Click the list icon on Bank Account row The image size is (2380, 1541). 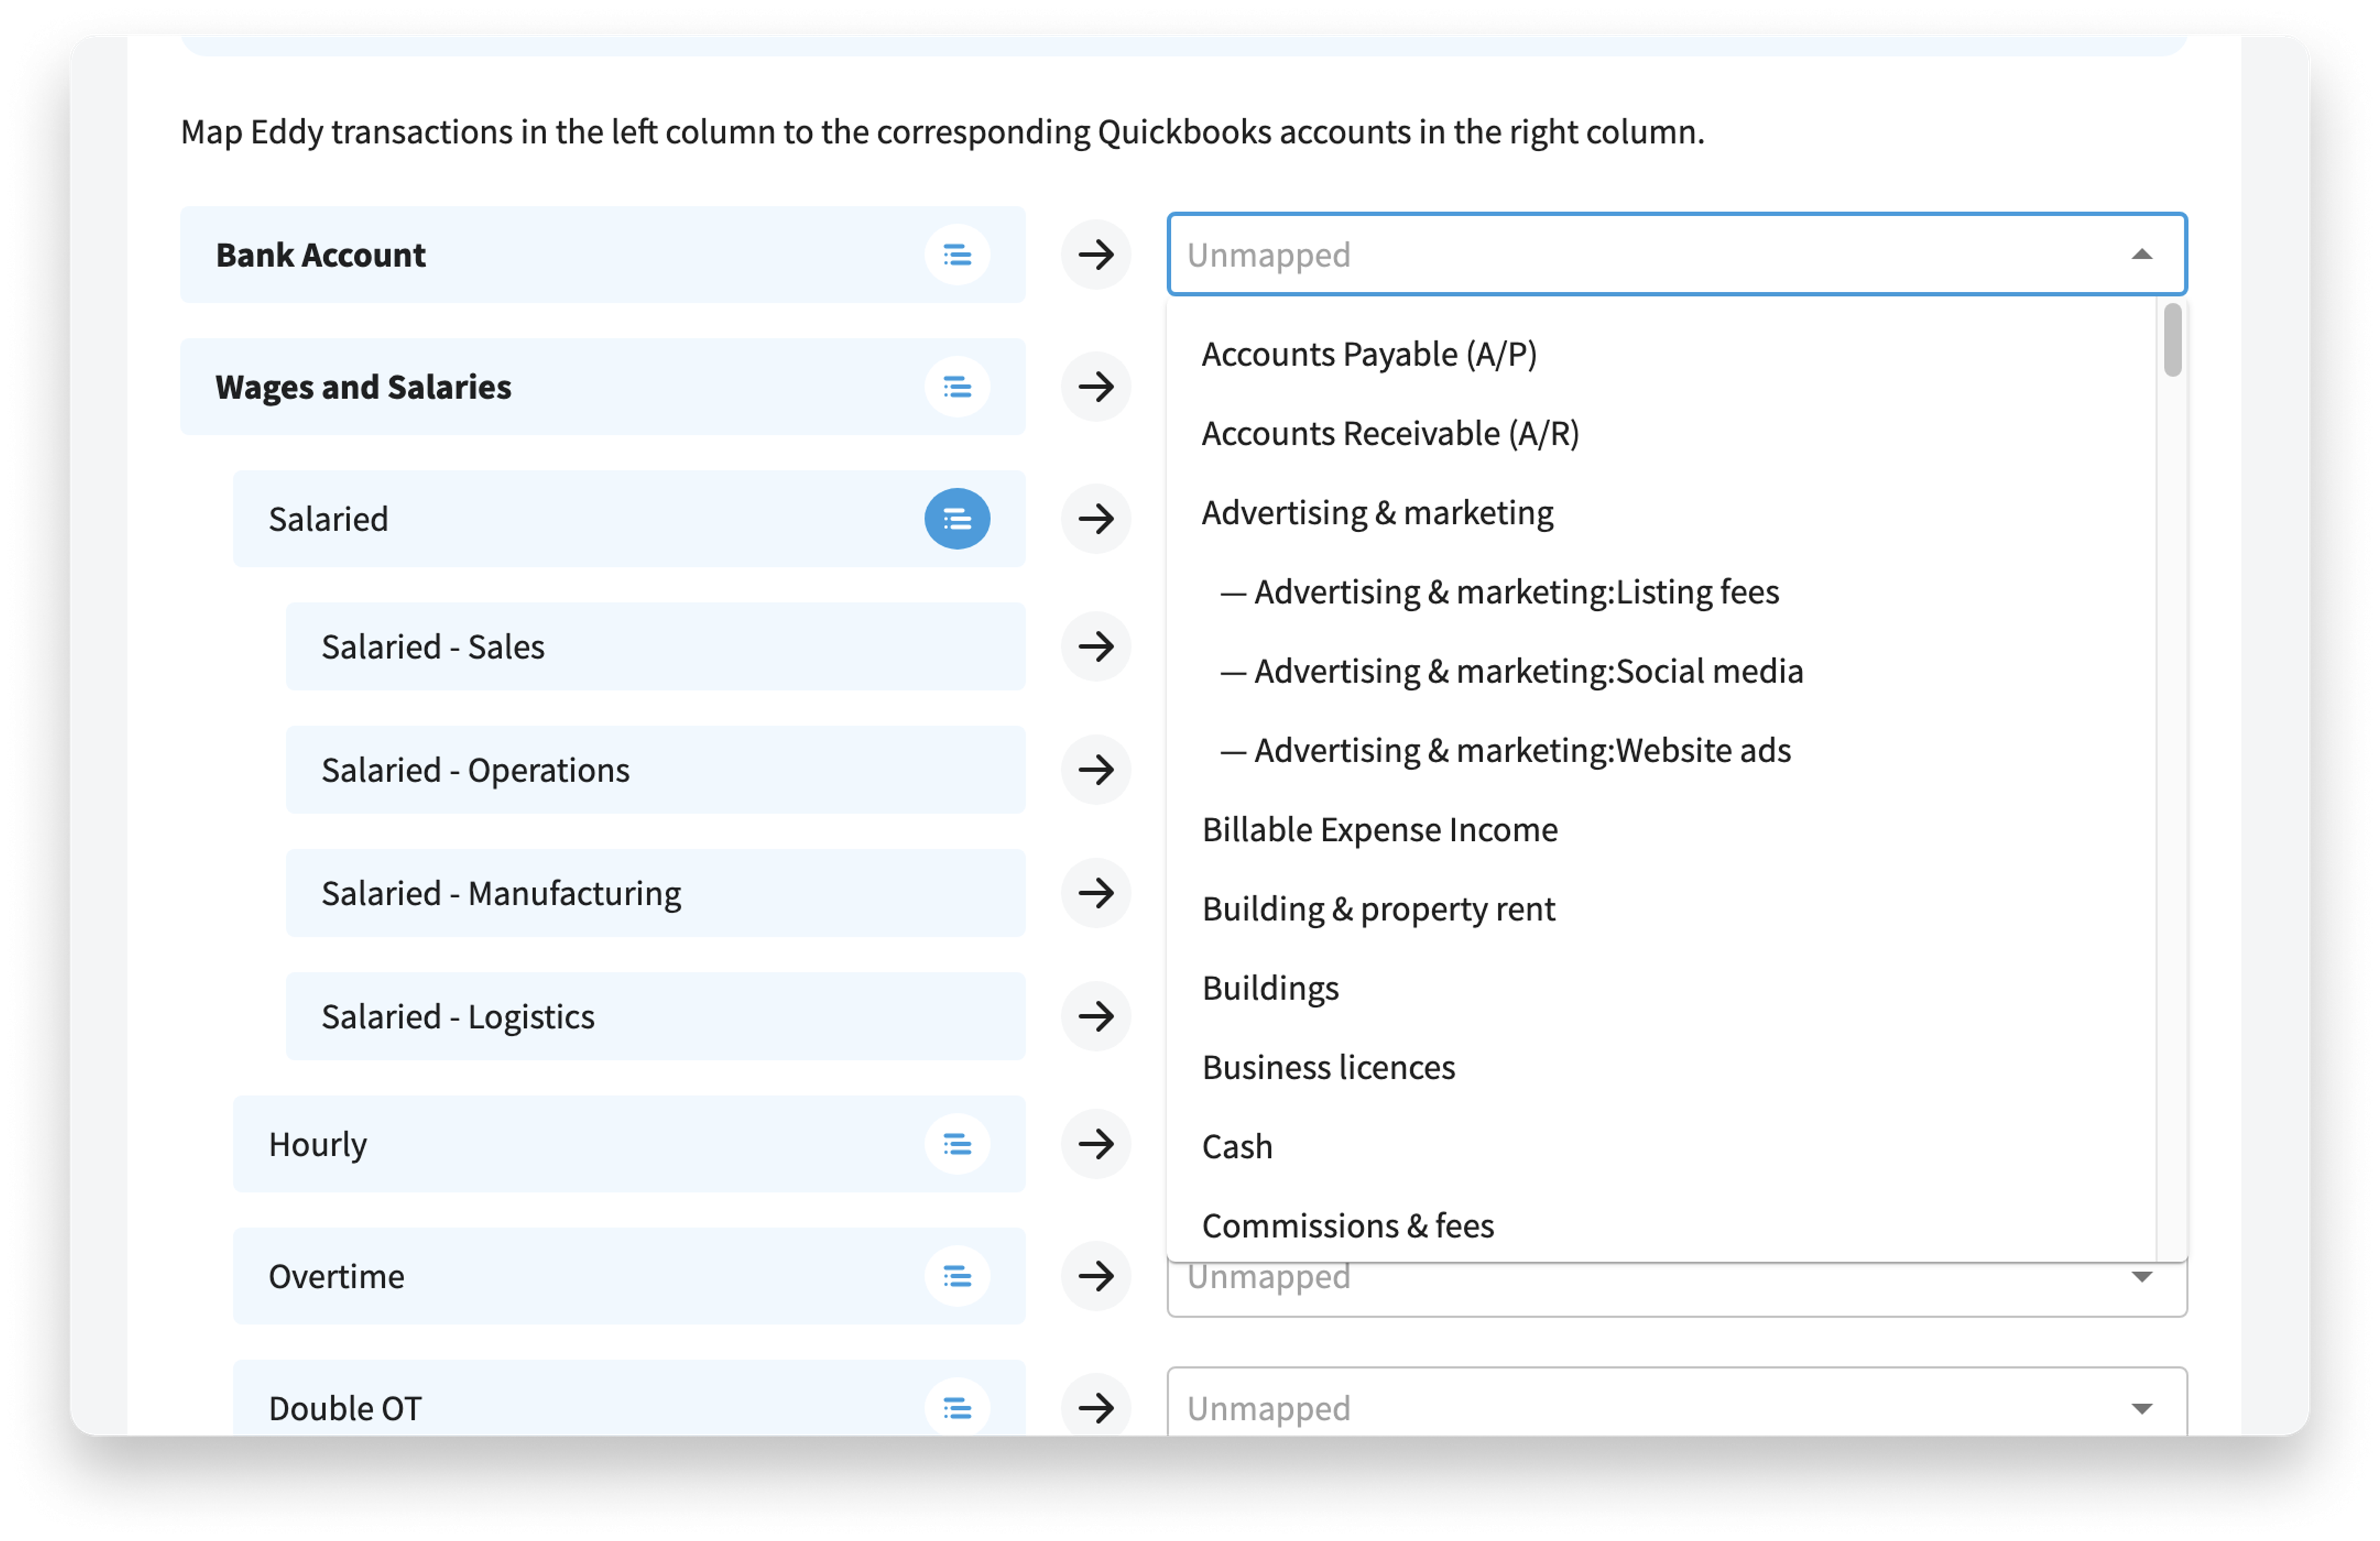pyautogui.click(x=956, y=255)
